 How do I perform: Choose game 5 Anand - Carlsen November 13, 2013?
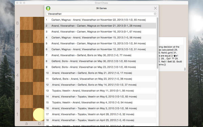(100, 43)
